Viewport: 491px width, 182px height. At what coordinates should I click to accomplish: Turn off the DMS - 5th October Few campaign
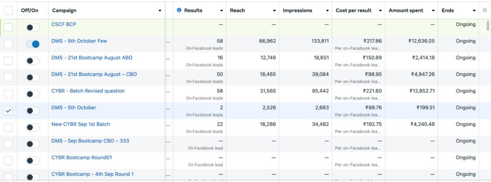point(33,44)
